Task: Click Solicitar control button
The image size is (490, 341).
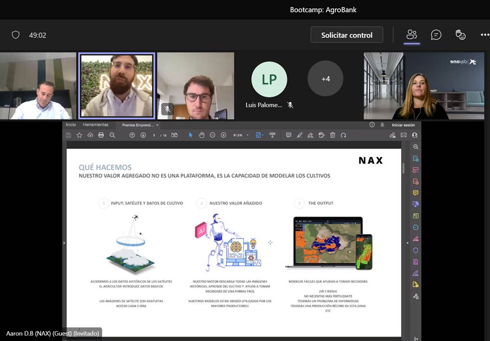Action: (x=347, y=35)
